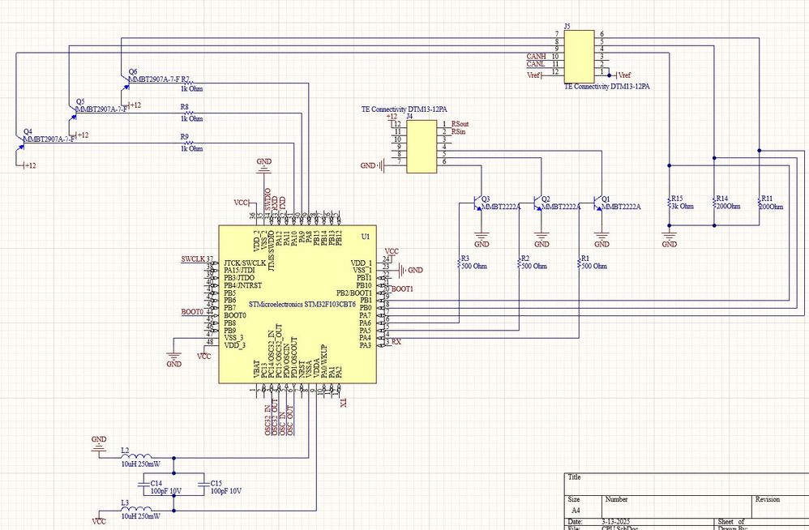Select GND port above the microcontroller

point(263,165)
